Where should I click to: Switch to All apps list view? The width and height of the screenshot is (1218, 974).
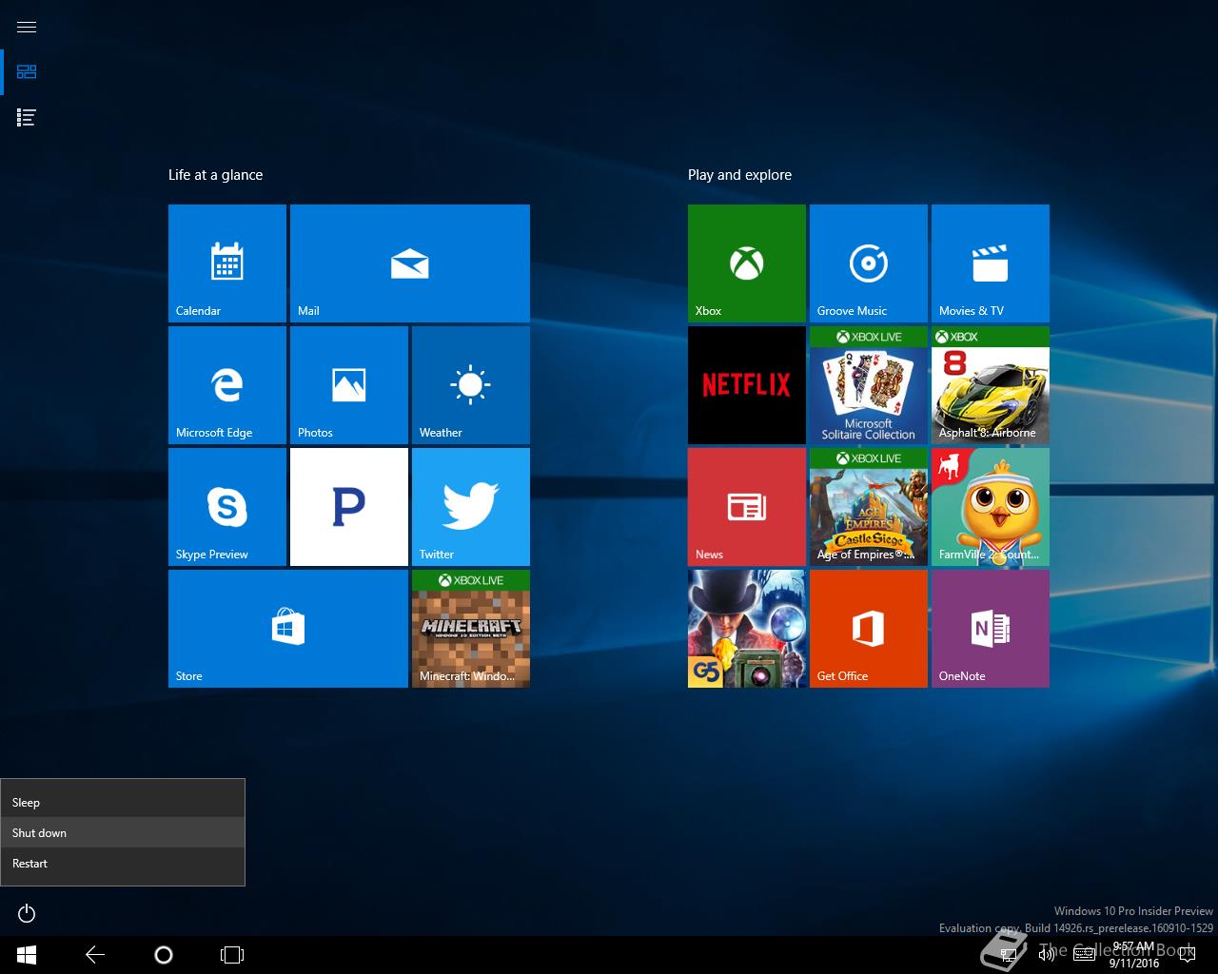tap(27, 118)
